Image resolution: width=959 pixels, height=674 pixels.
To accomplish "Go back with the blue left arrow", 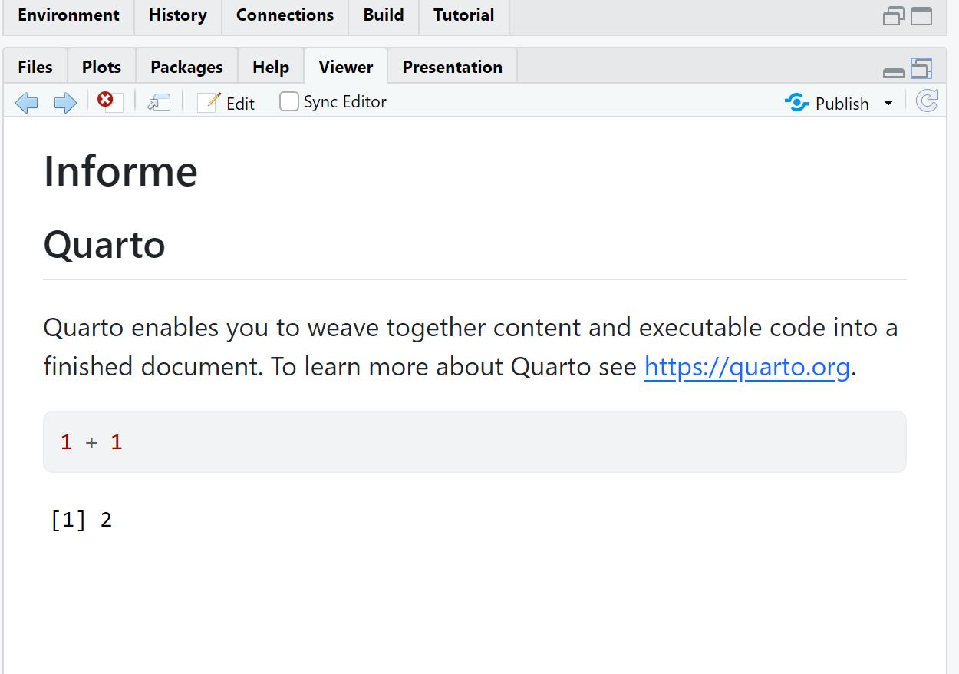I will click(27, 102).
